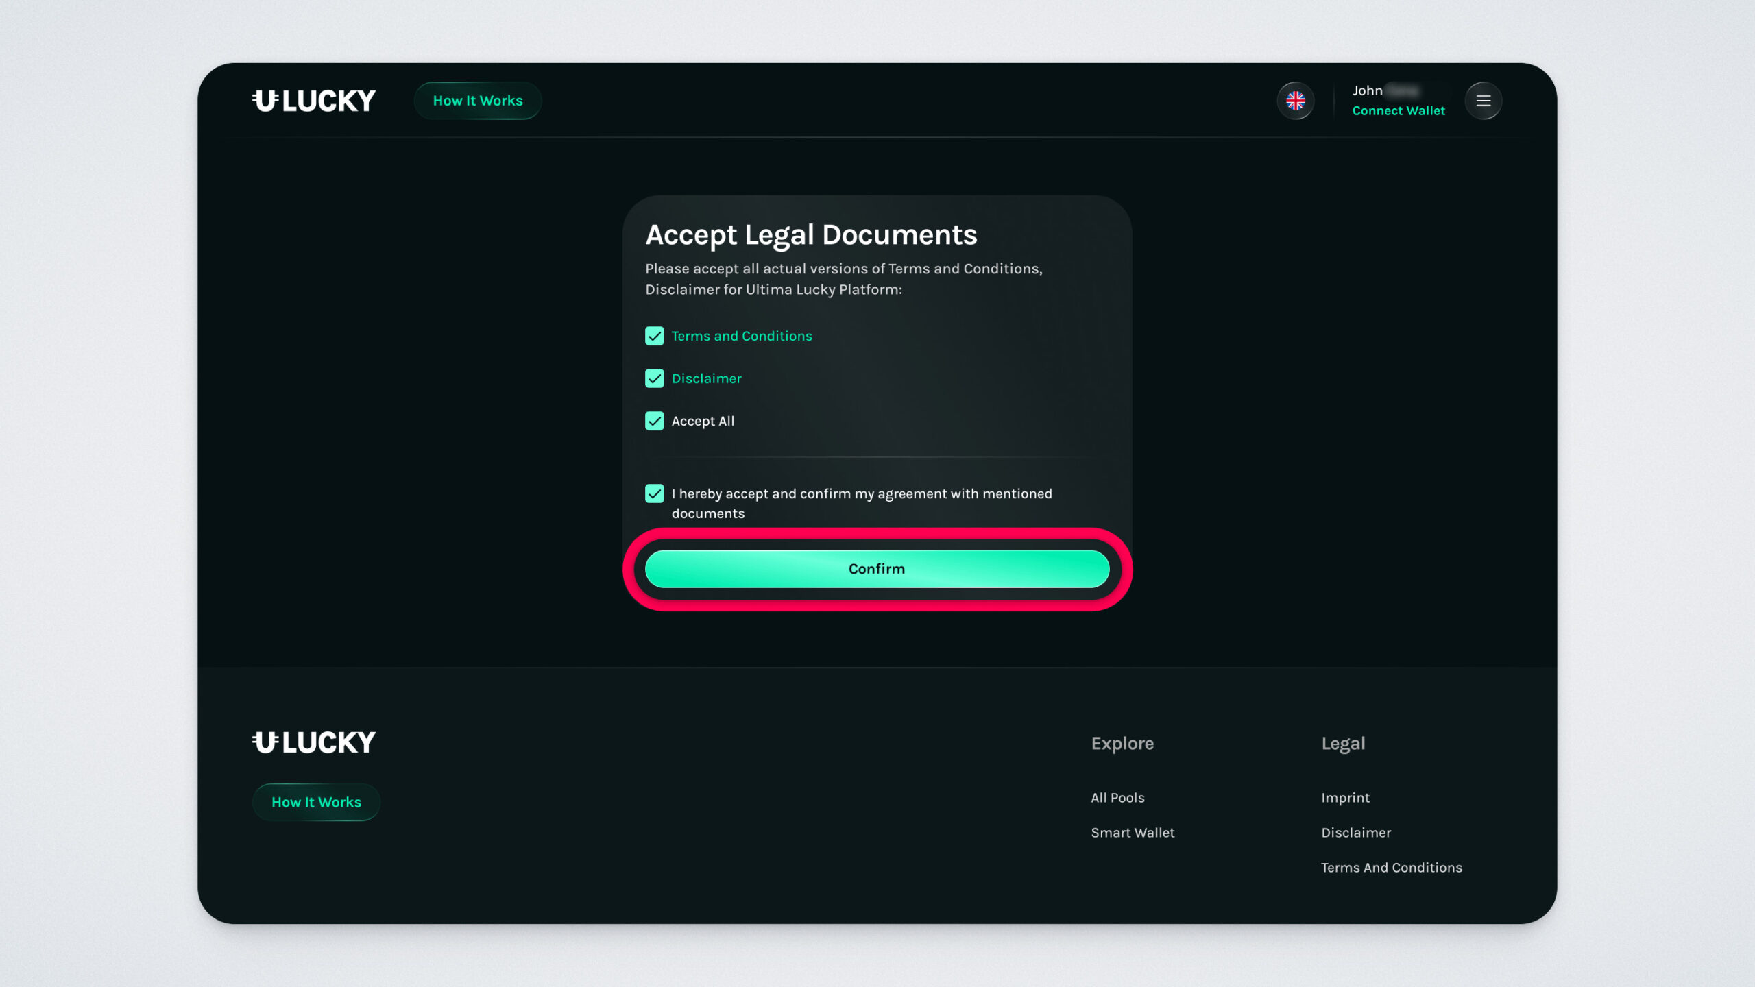Click How It Works in the footer
Viewport: 1755px width, 987px height.
(316, 802)
